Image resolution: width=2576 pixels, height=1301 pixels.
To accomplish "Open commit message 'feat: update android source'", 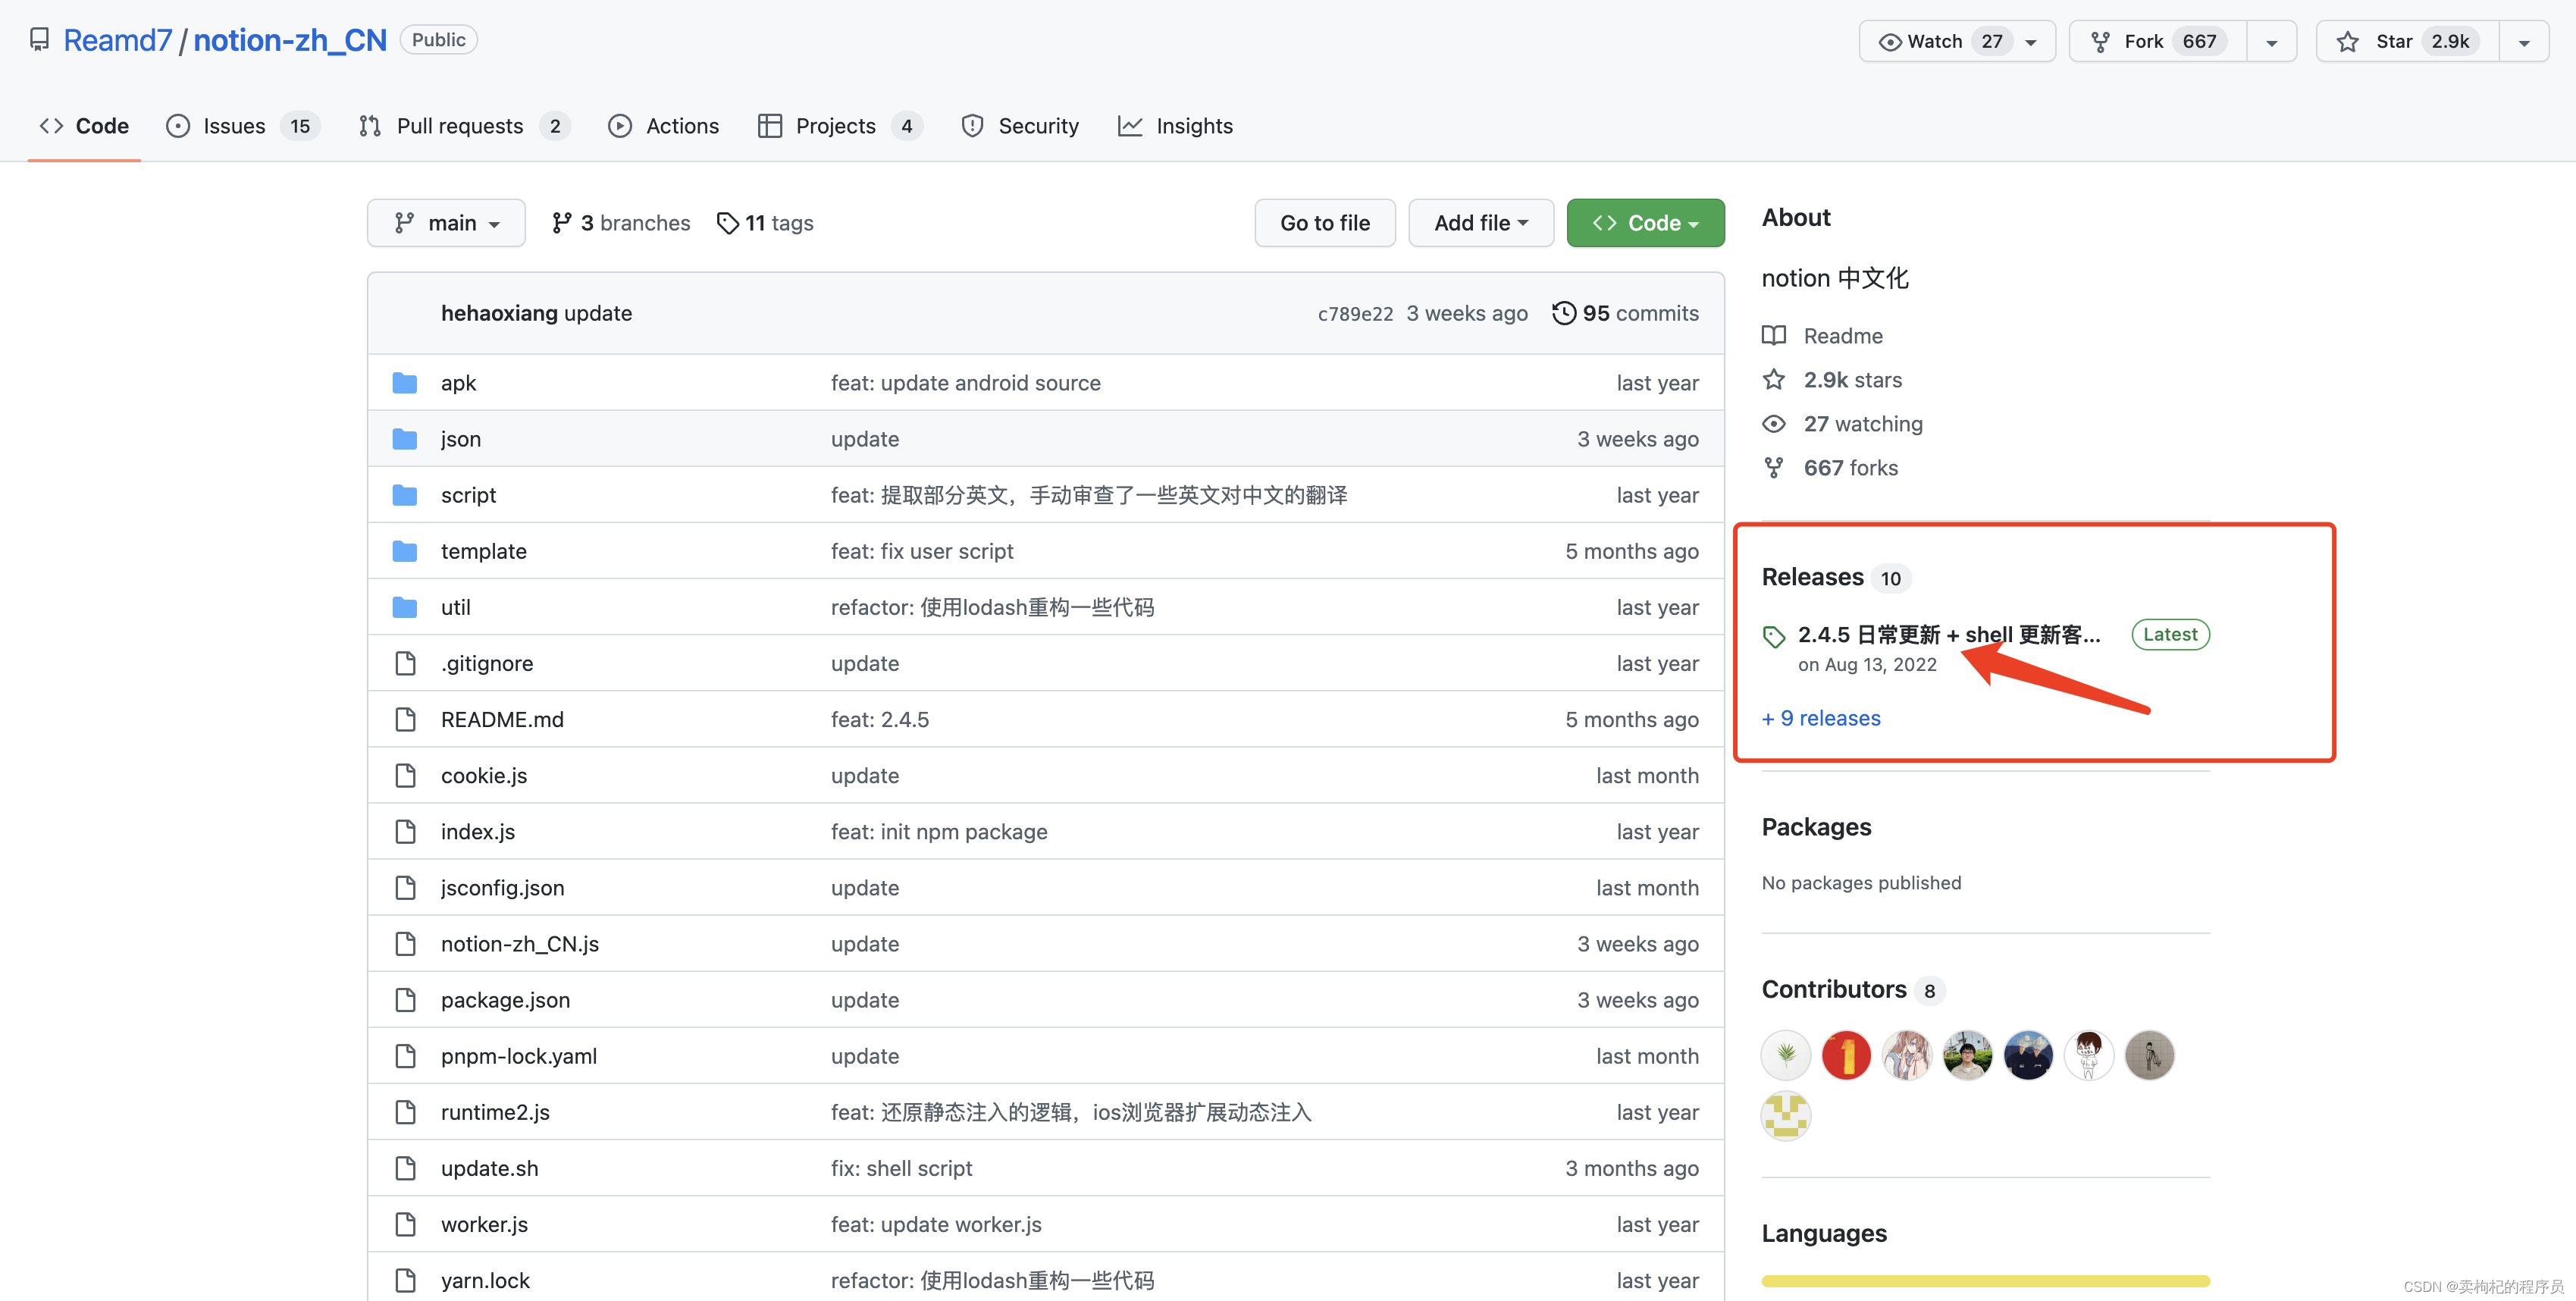I will tap(965, 383).
